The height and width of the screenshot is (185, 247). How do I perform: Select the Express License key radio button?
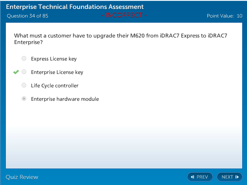pyautogui.click(x=24, y=58)
